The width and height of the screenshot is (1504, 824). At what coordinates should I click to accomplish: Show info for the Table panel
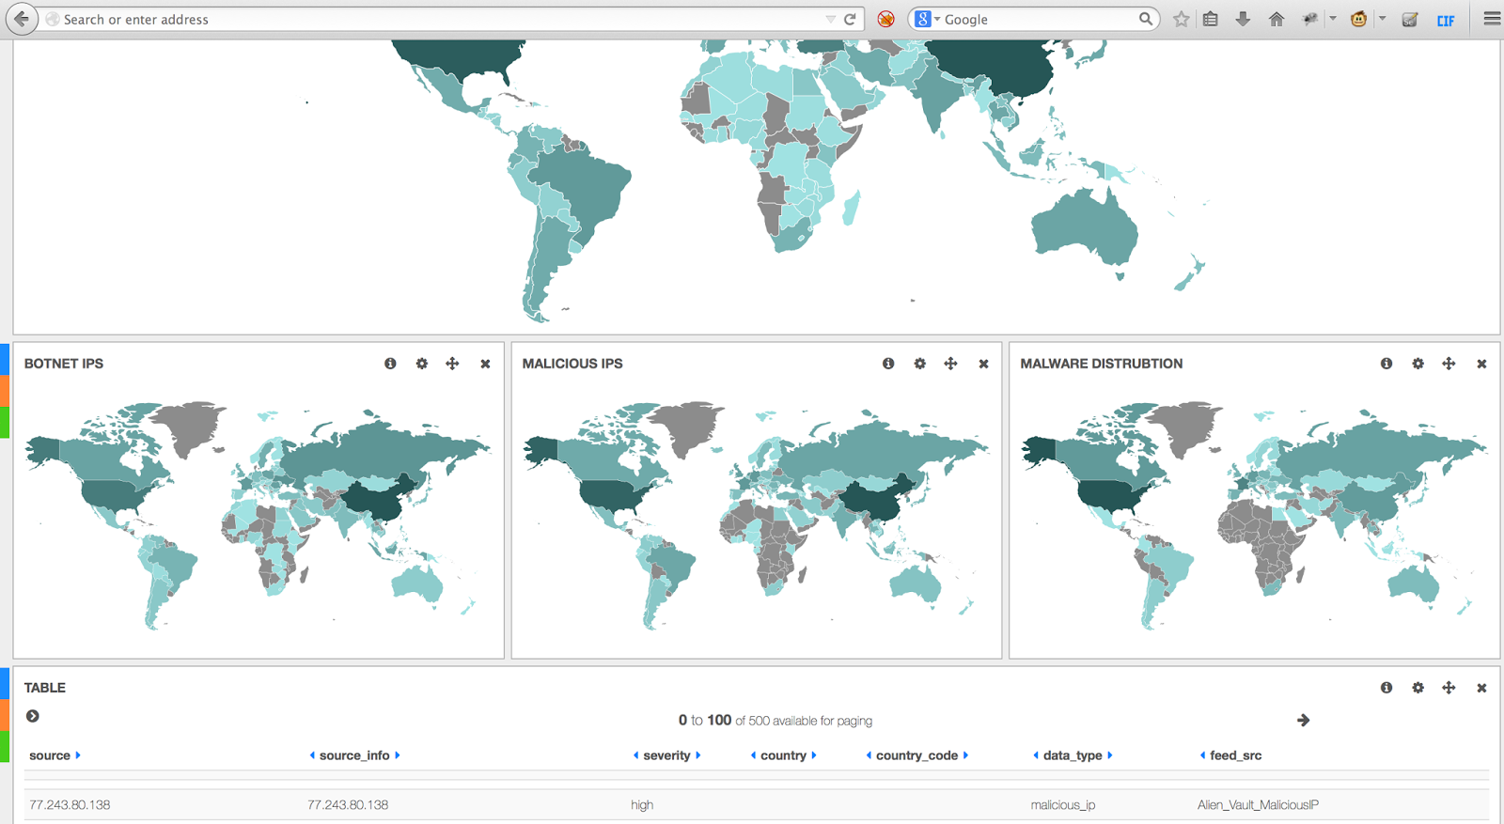pyautogui.click(x=1386, y=688)
